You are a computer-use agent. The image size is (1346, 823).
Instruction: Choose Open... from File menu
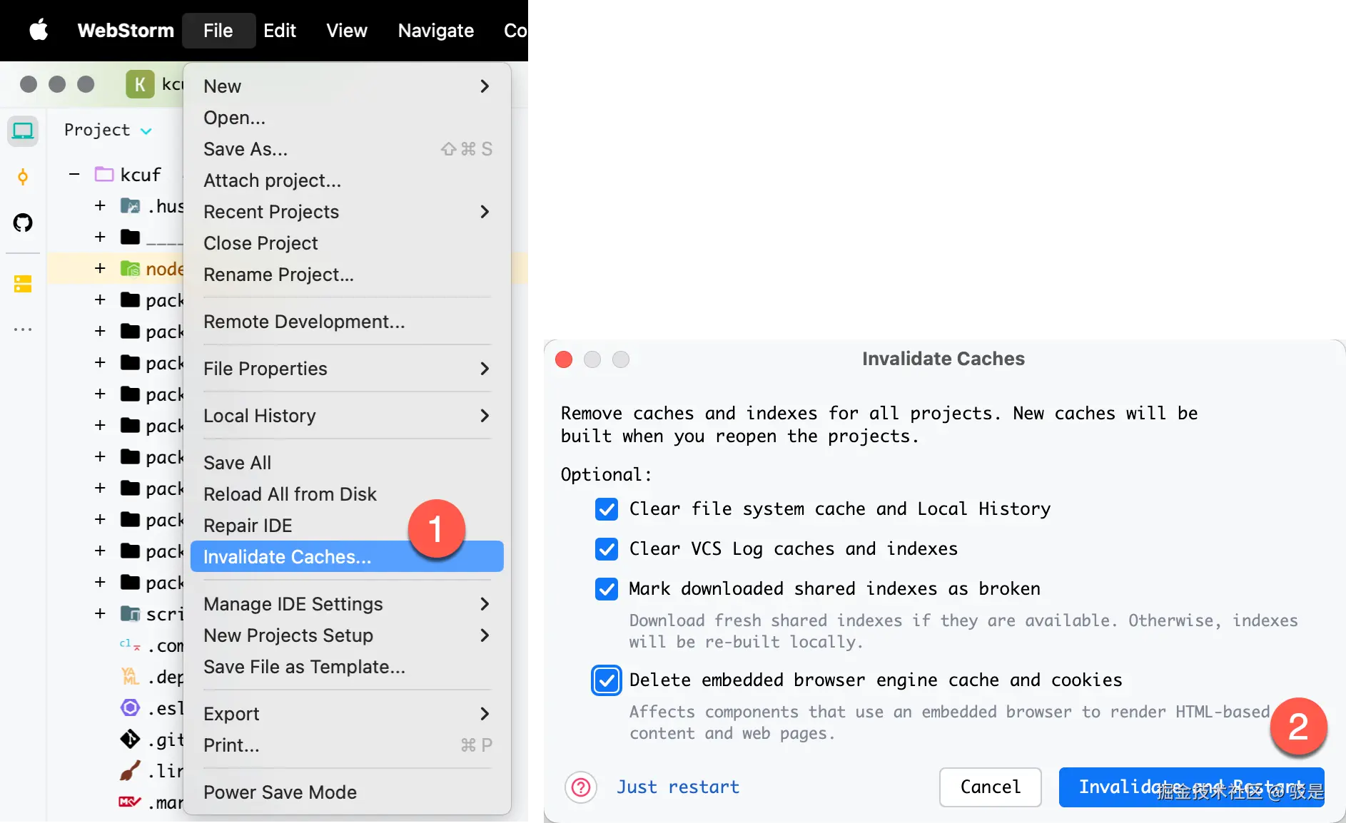(347, 118)
